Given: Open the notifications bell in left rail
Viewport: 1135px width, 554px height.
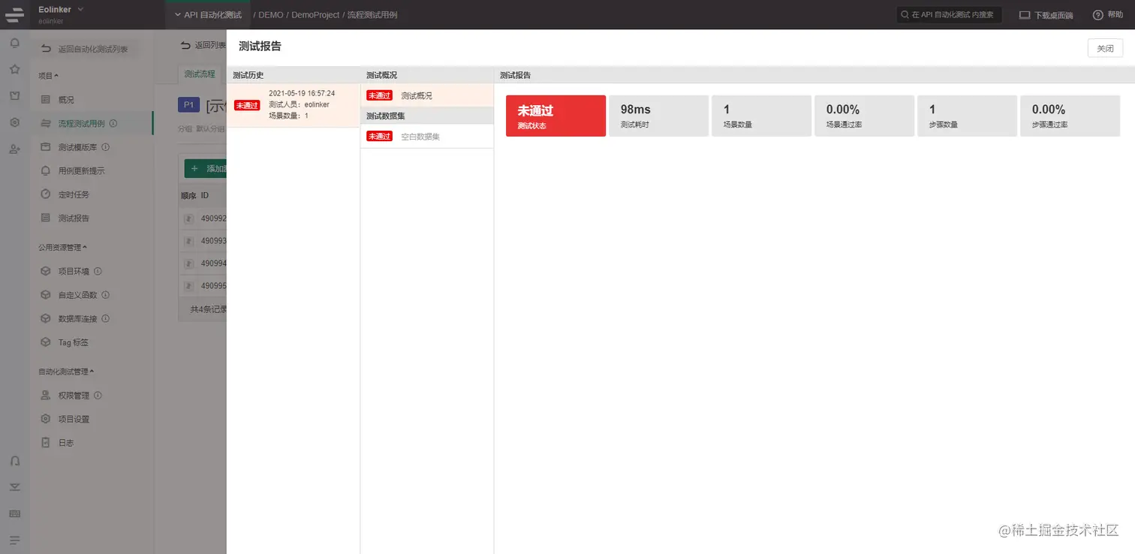Looking at the screenshot, I should tap(14, 44).
